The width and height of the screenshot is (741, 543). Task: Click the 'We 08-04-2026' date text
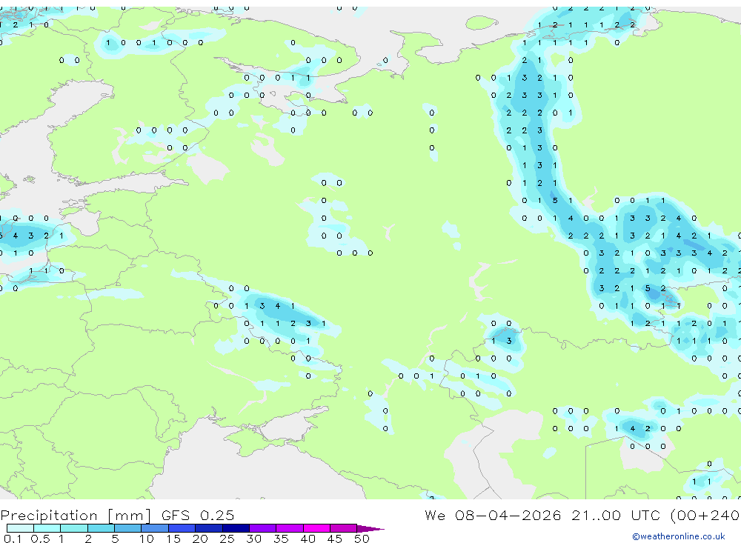pos(493,515)
